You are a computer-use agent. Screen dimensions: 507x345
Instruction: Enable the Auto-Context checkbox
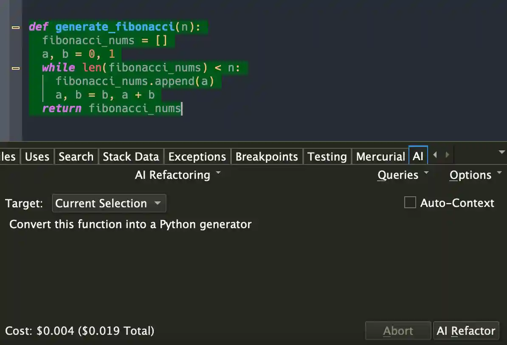[410, 203]
